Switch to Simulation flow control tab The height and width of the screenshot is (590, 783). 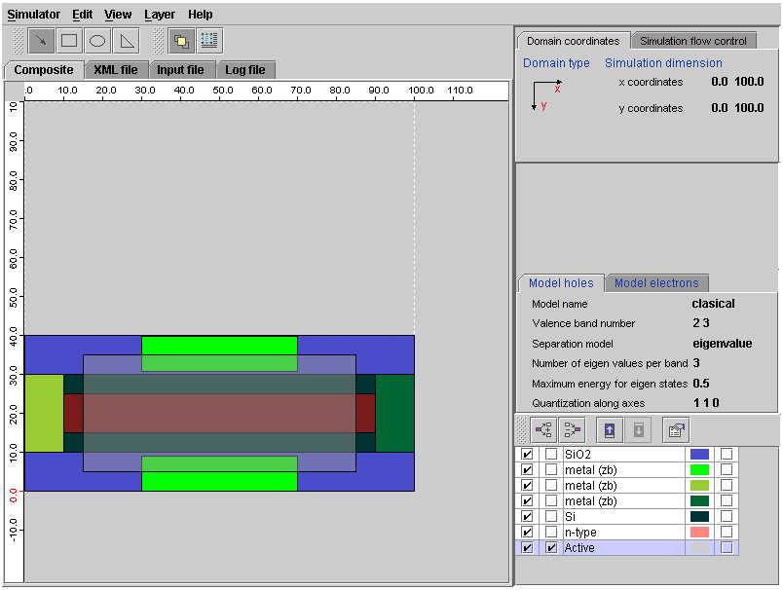click(x=692, y=41)
